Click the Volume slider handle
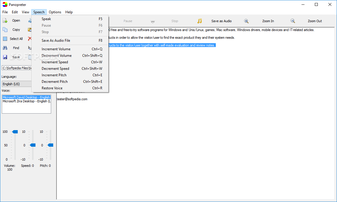 click(x=15, y=132)
